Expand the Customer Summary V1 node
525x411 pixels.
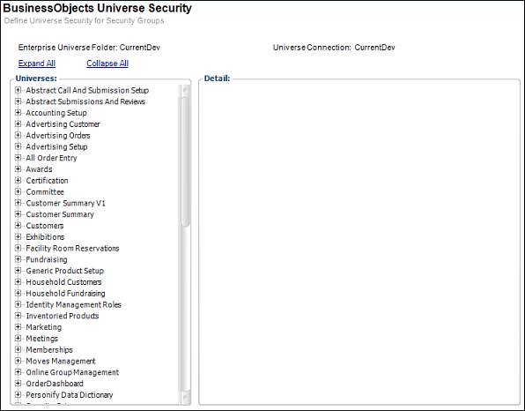click(x=18, y=203)
